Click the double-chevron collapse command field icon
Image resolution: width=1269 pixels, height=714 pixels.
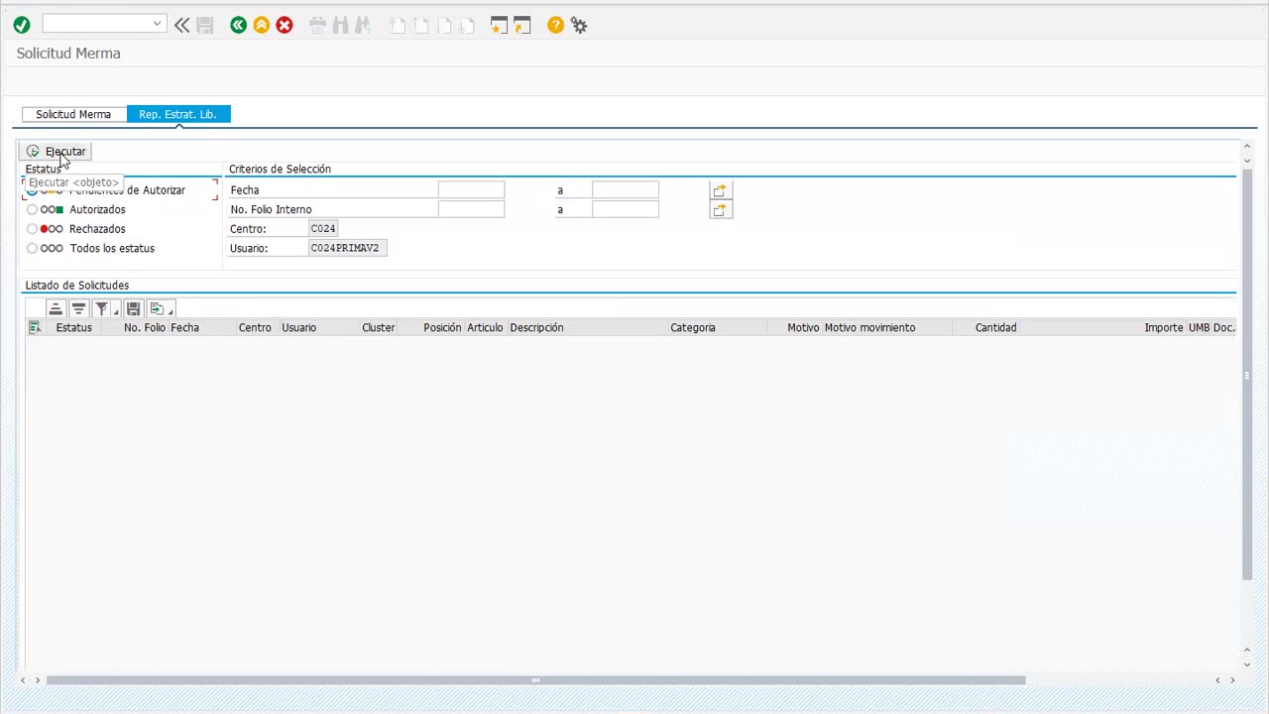point(182,25)
